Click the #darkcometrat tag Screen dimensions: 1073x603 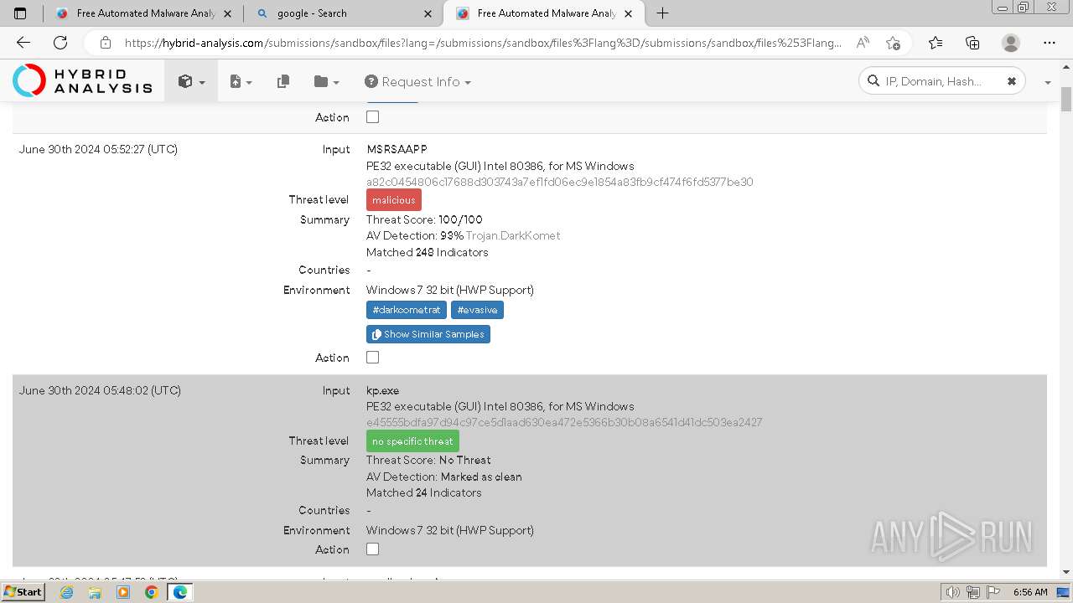407,310
